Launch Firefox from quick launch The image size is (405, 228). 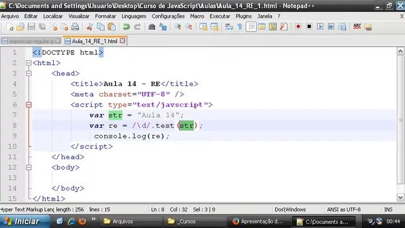(82, 221)
